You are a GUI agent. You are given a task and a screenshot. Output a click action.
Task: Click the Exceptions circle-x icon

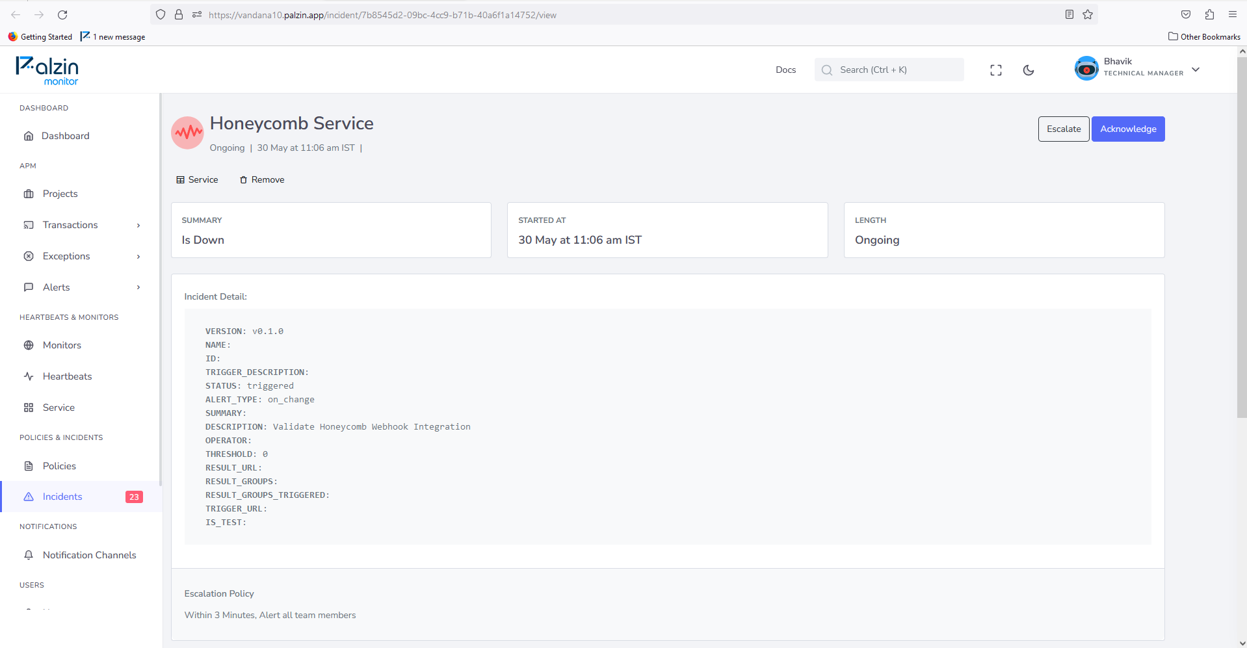(x=29, y=256)
